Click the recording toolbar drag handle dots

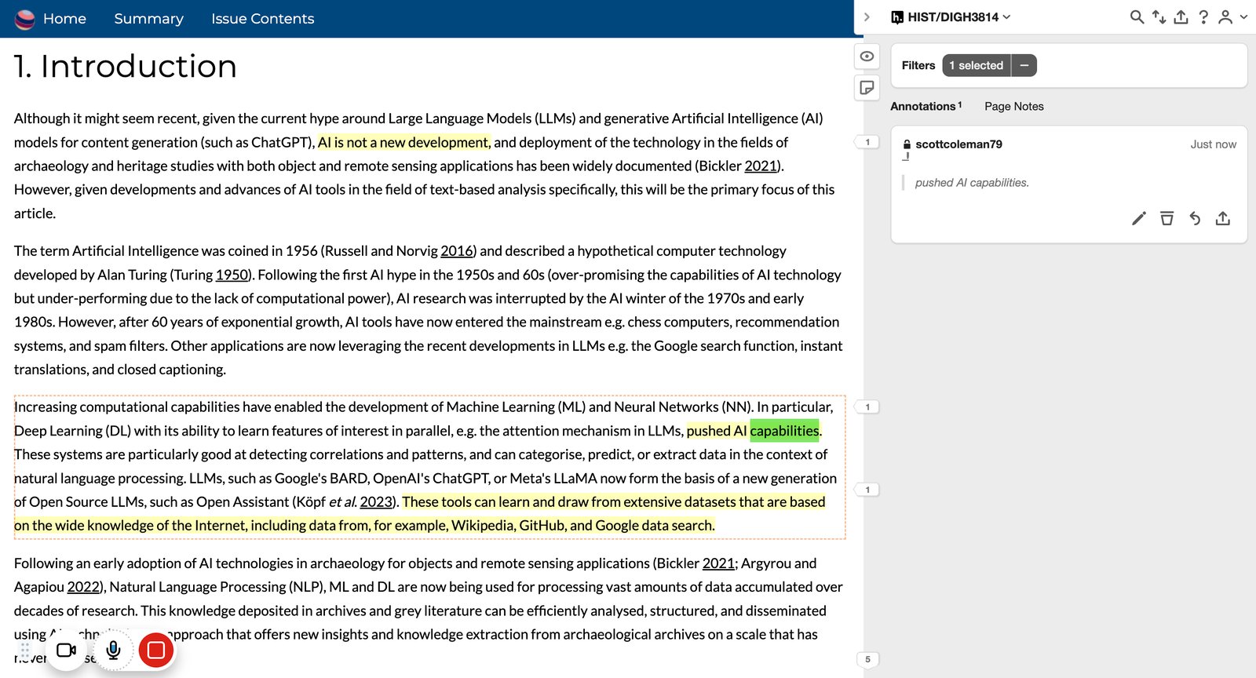[25, 650]
